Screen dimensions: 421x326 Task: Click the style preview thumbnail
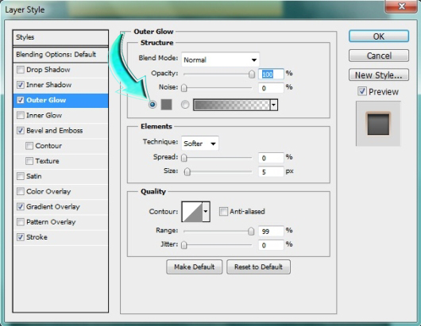pyautogui.click(x=378, y=124)
